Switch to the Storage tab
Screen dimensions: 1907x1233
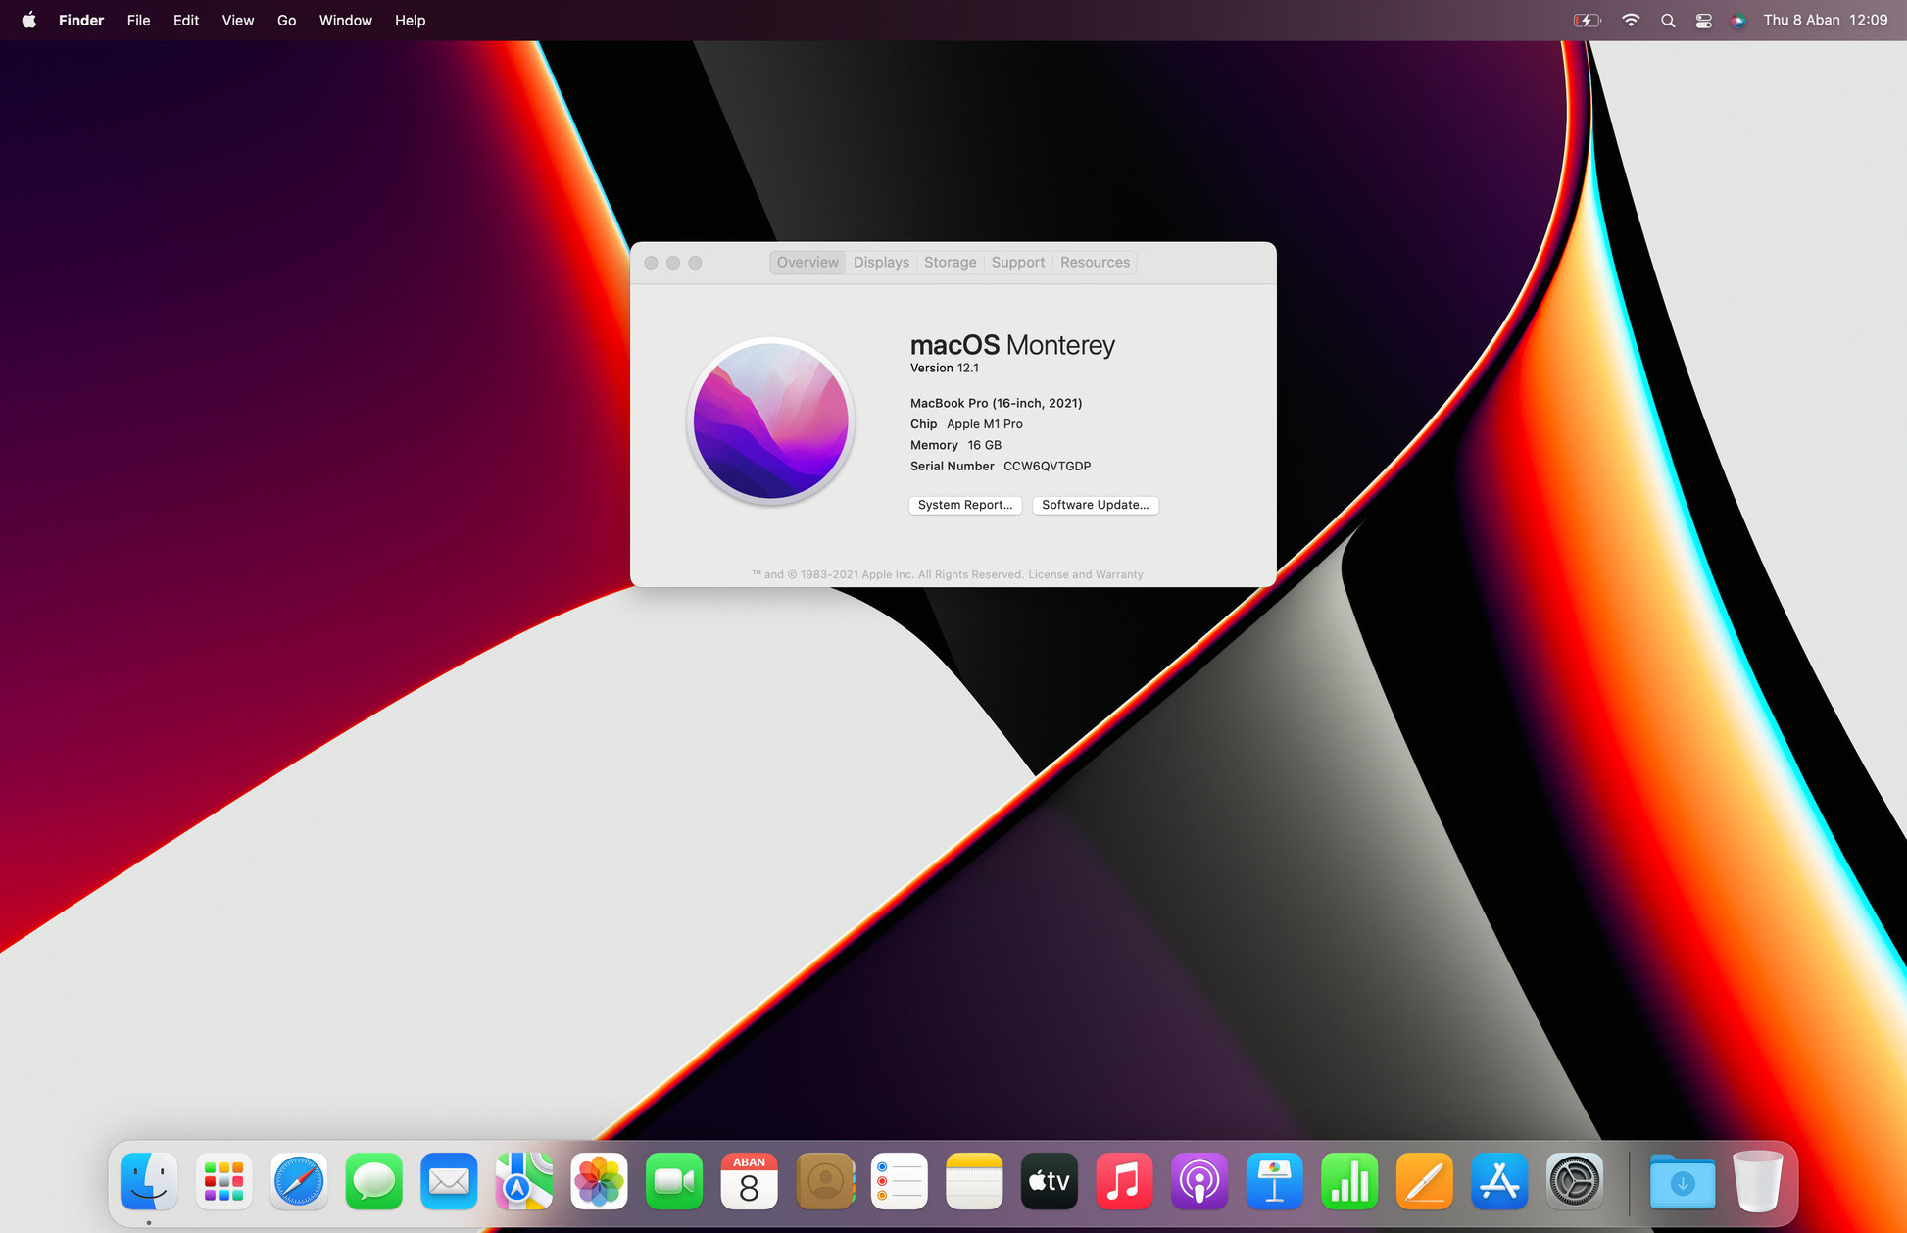click(x=950, y=263)
